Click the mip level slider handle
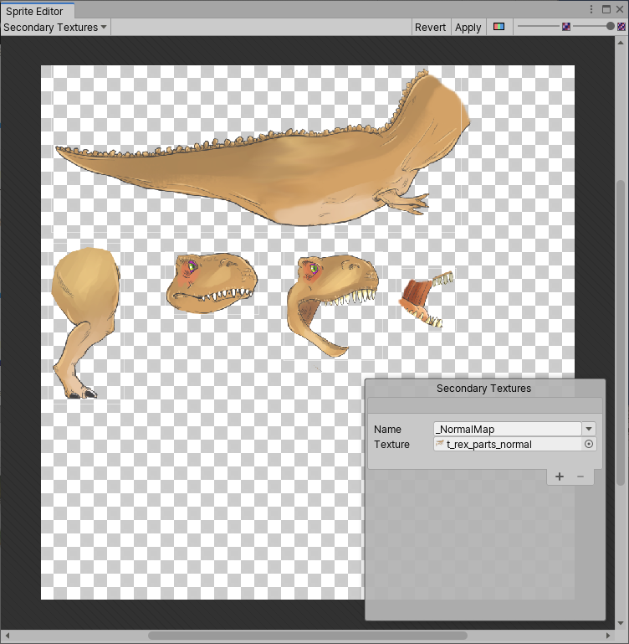629x644 pixels. click(611, 27)
